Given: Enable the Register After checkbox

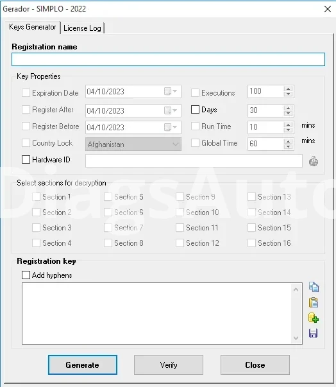Looking at the screenshot, I should point(26,110).
